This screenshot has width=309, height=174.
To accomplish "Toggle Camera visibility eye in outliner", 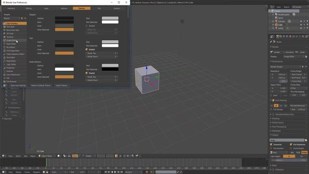I will click(x=301, y=21).
